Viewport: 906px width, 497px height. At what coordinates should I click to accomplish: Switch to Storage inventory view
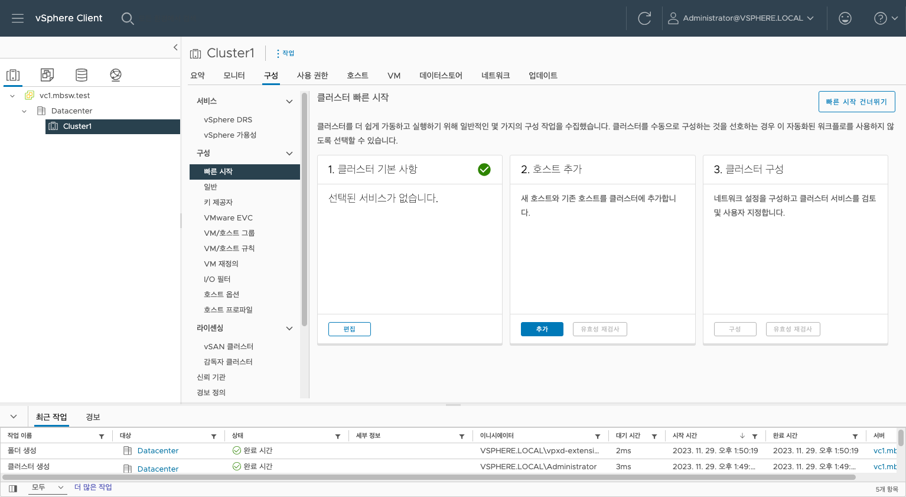(x=82, y=74)
